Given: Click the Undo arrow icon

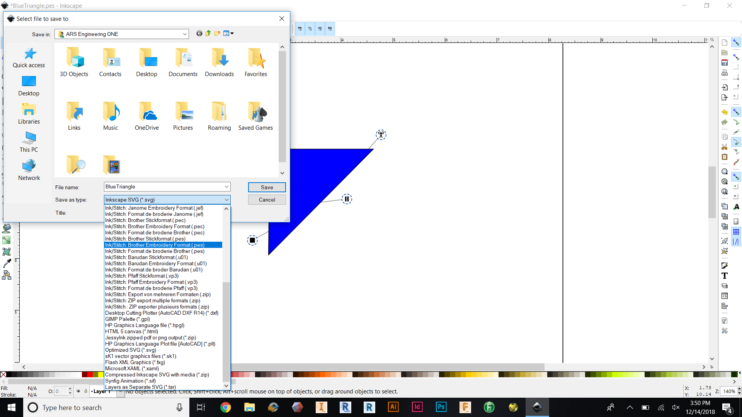Looking at the screenshot, I should (725, 112).
